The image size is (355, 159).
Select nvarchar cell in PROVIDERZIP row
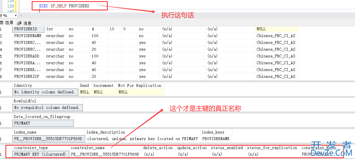point(56,76)
